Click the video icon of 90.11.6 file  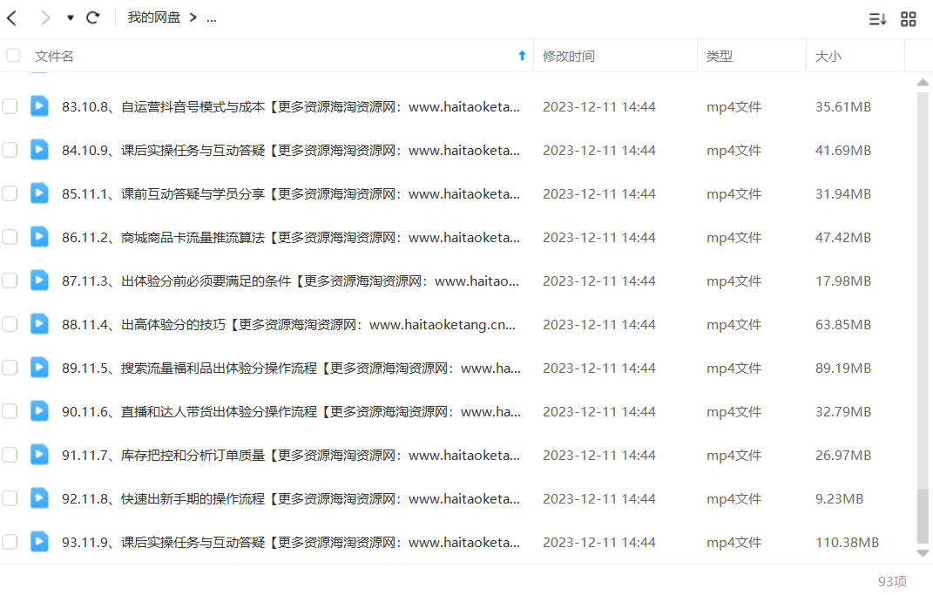(x=39, y=410)
